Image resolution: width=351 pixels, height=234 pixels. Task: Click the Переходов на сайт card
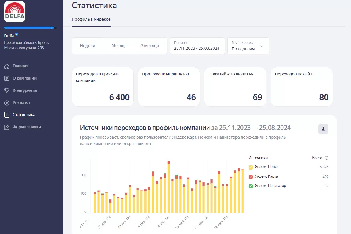(302, 87)
